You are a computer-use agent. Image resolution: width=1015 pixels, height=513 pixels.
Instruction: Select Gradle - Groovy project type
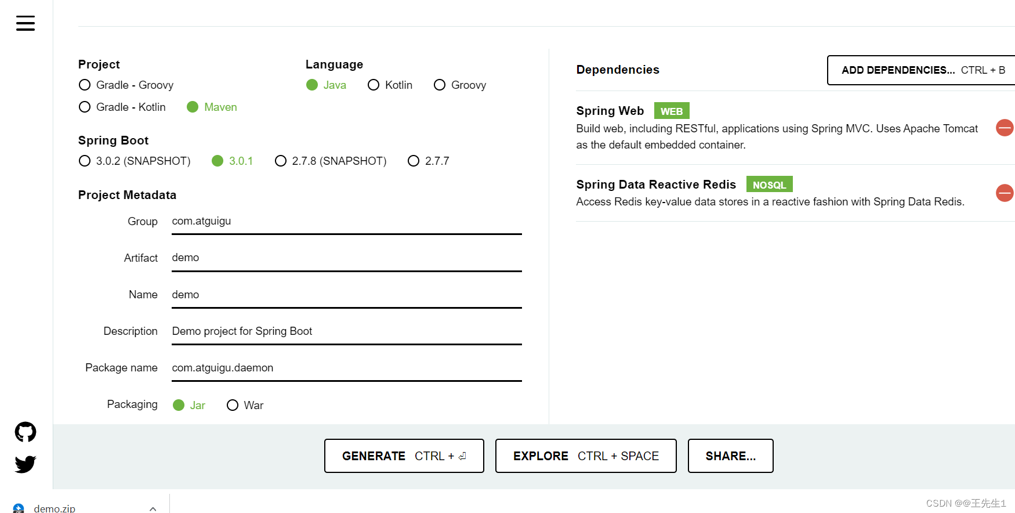pos(126,85)
